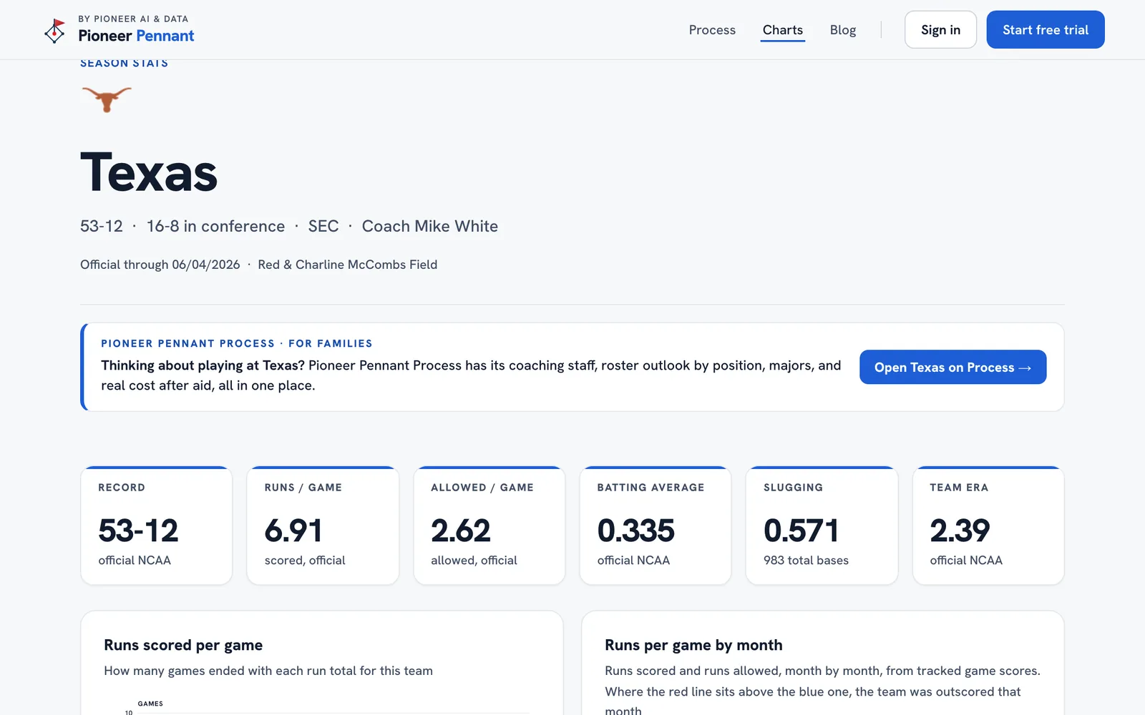Screen dimensions: 1145x715
Task: Click the 'Coach Mike White' text
Action: 430,226
